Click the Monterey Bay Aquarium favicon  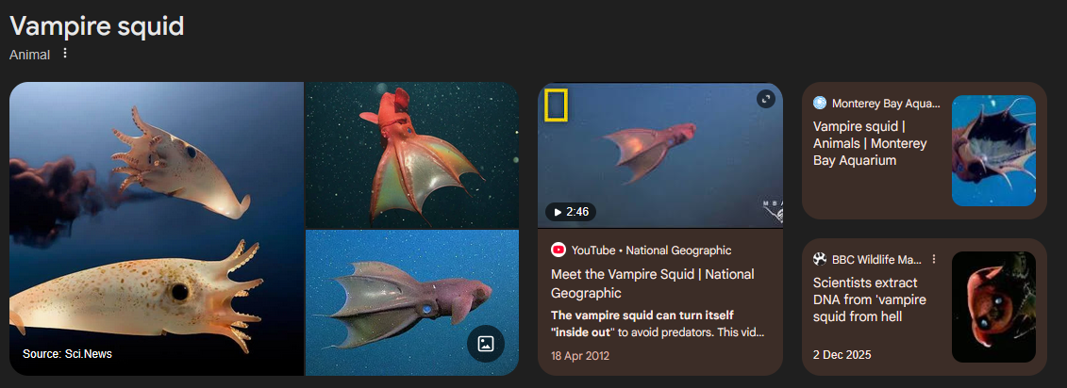820,104
